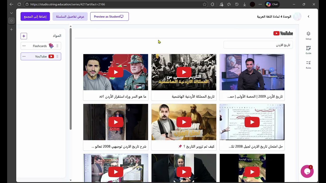Open the support chat bubble
This screenshot has width=326, height=183.
[307, 171]
